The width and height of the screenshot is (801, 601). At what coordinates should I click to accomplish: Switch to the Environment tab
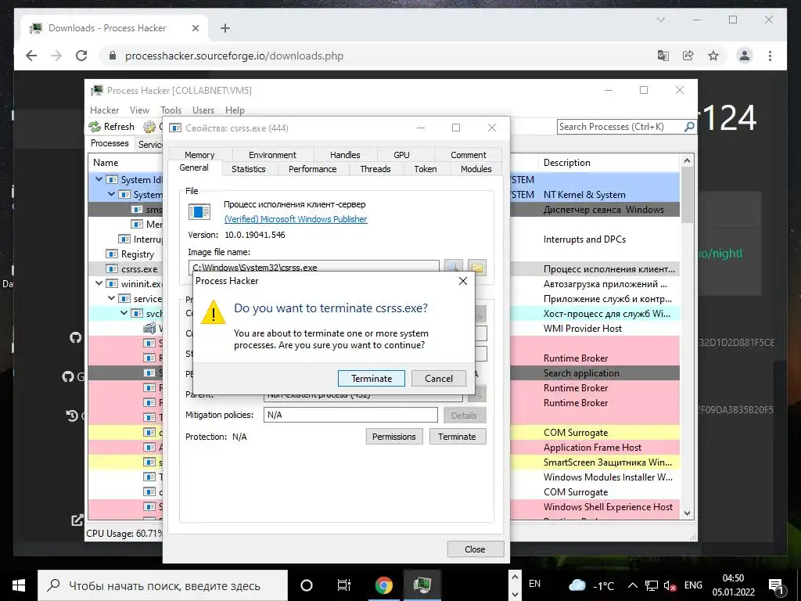272,155
